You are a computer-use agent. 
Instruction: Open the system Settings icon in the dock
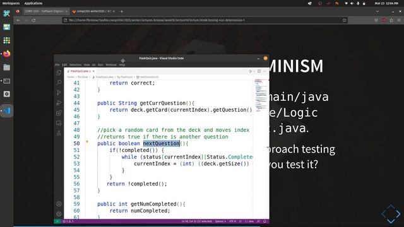[x=7, y=94]
